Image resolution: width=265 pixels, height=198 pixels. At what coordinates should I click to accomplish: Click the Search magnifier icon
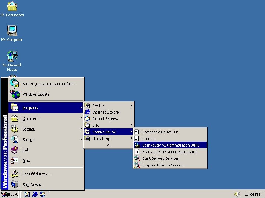(14, 139)
